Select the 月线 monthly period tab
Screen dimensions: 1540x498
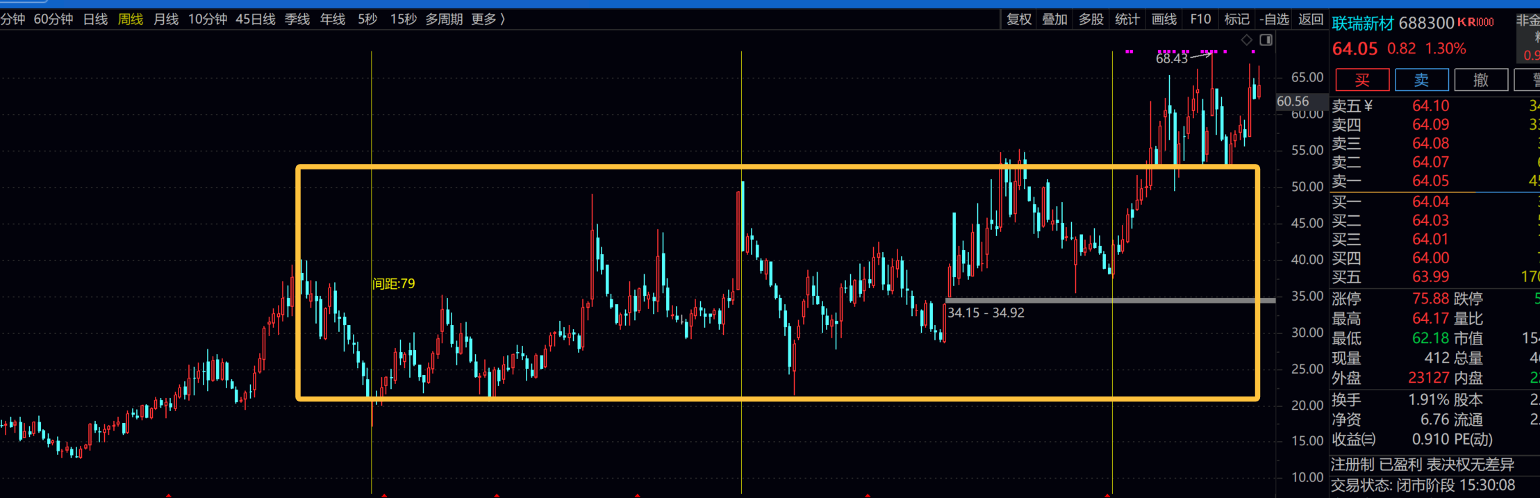[x=166, y=19]
